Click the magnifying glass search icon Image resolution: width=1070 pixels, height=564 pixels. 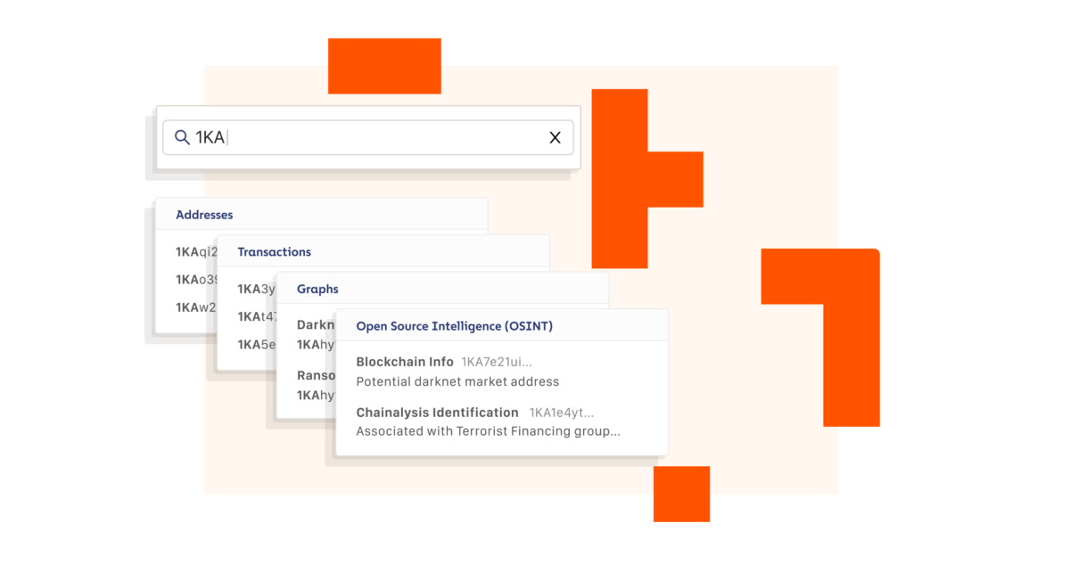(x=182, y=137)
